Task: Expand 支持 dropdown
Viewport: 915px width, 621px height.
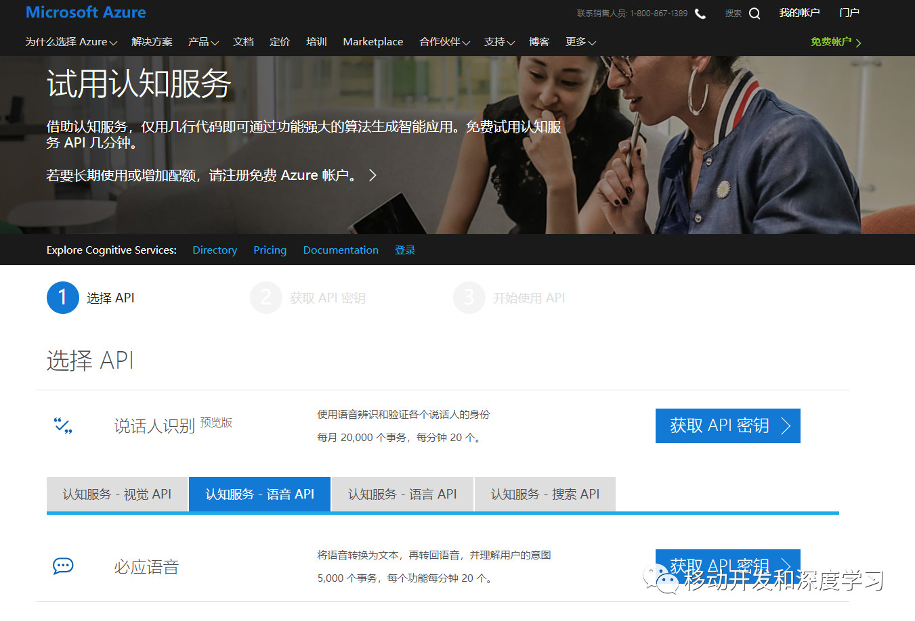Action: tap(499, 42)
